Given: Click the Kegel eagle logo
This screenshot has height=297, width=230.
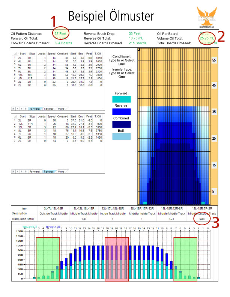Looking at the screenshot, I should [207, 17].
